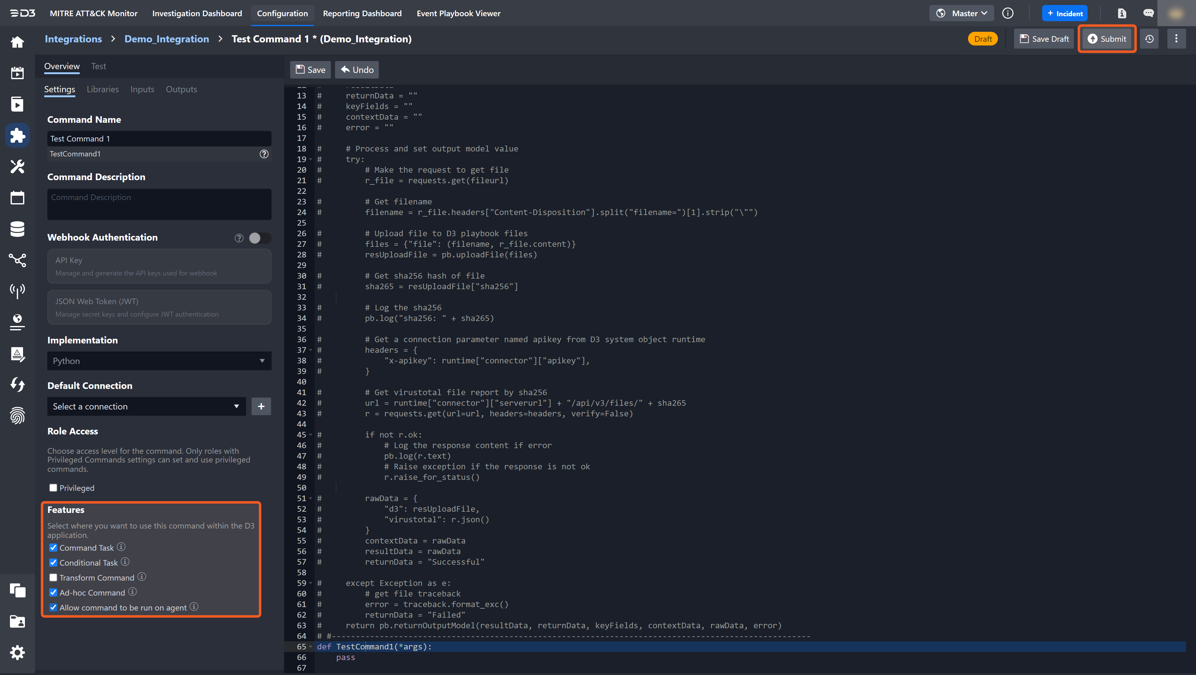Click the database icon in the sidebar
The width and height of the screenshot is (1196, 675).
pos(17,229)
